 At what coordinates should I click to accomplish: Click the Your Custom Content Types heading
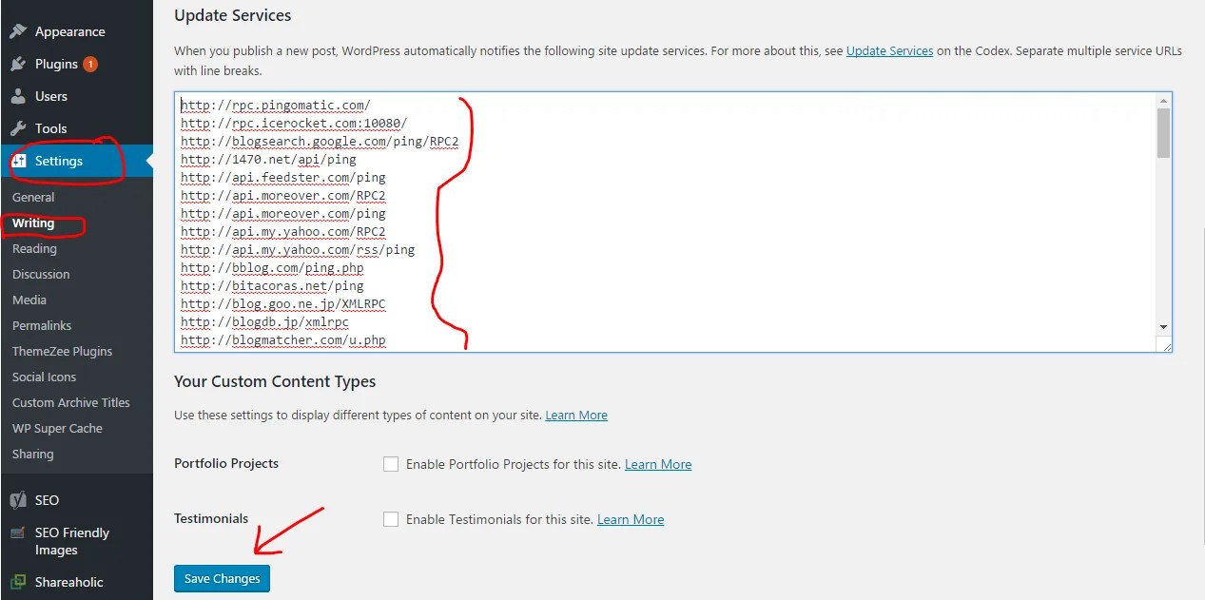coord(275,381)
